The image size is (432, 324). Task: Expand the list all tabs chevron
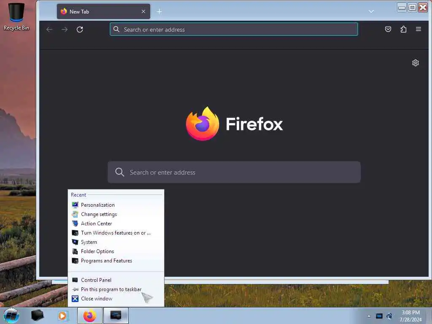(x=371, y=11)
